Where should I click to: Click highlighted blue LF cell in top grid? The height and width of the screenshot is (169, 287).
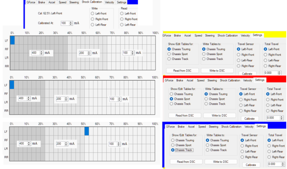pos(12,40)
